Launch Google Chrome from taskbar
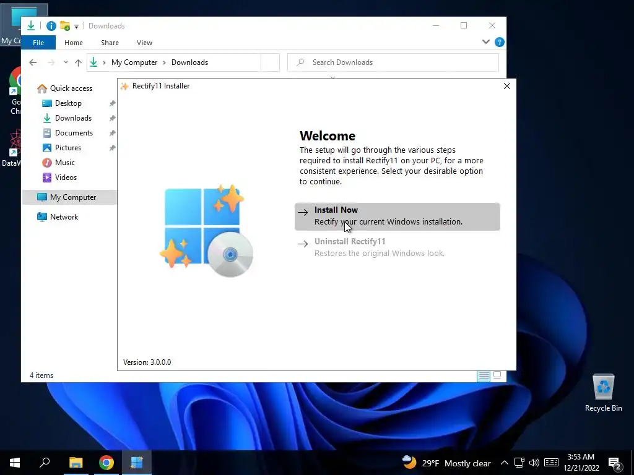The height and width of the screenshot is (475, 634). pos(106,463)
